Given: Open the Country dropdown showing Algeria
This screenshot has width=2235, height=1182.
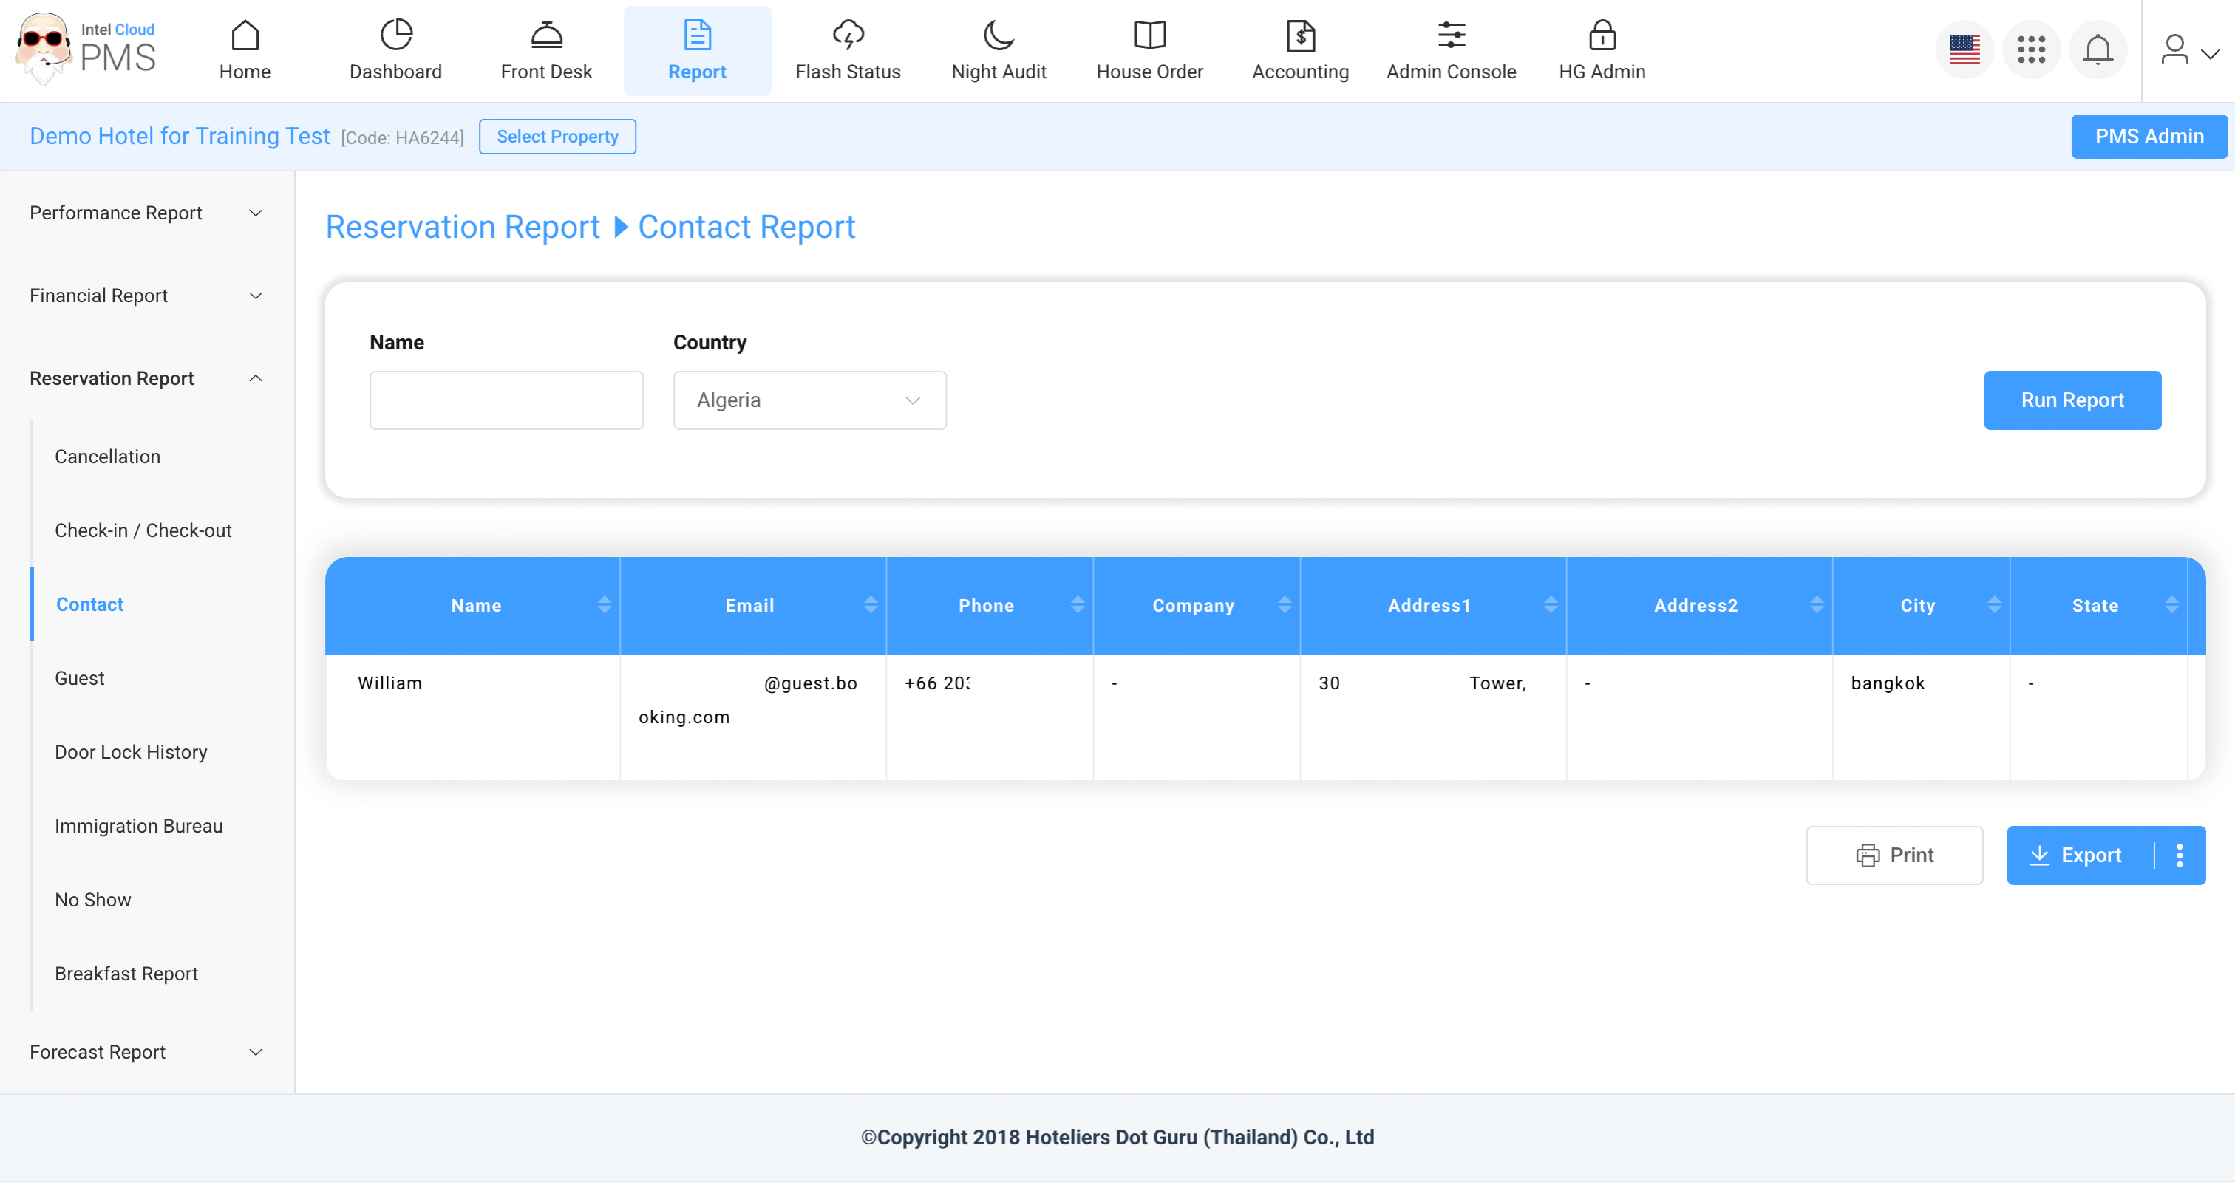Looking at the screenshot, I should 809,400.
